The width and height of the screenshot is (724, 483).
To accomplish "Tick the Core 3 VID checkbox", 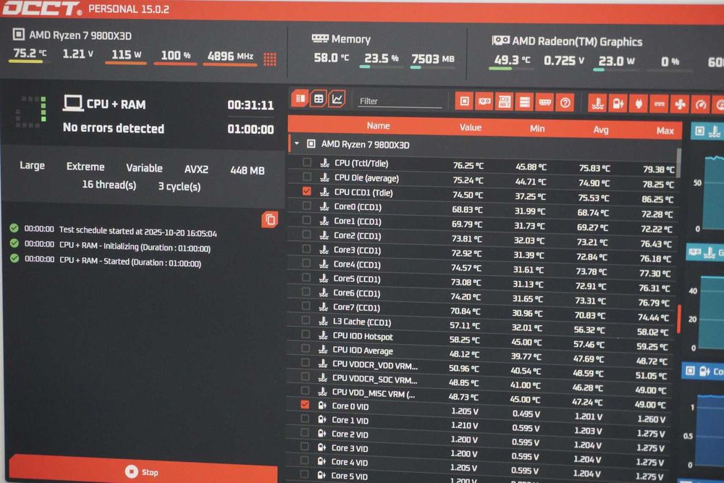I will 304,447.
